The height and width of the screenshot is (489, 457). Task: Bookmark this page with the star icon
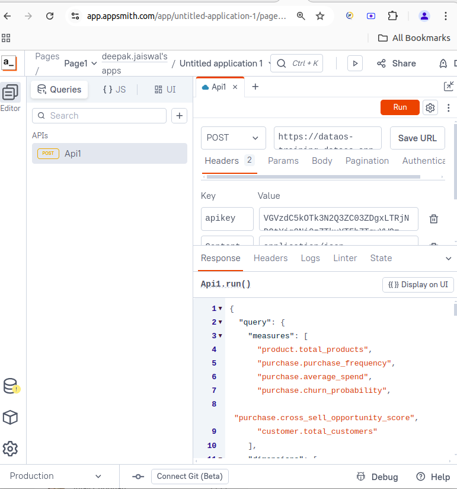tap(320, 16)
